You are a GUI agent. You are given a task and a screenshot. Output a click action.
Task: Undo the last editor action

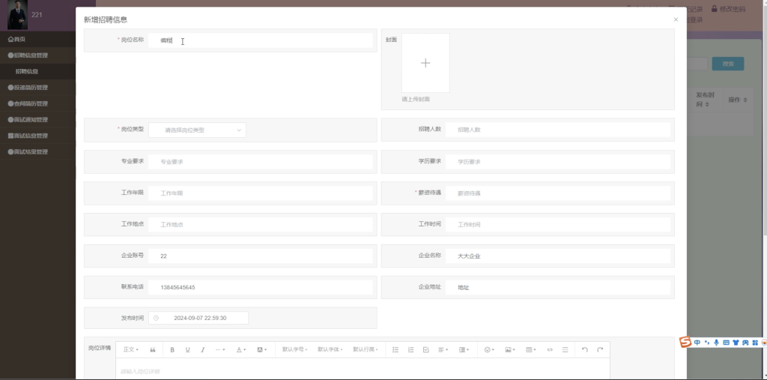point(584,349)
